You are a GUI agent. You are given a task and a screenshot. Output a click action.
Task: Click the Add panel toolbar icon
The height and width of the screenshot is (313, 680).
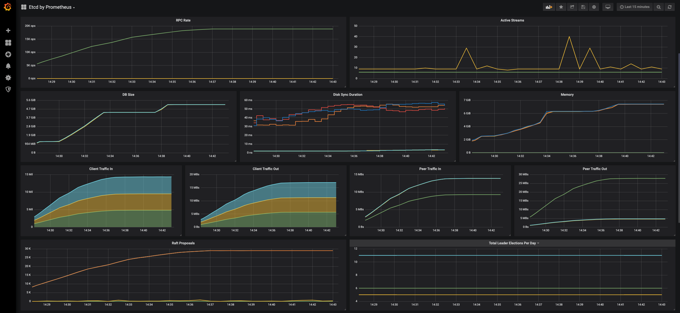coord(549,7)
